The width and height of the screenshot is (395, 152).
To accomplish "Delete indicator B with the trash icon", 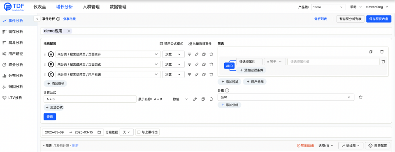I will click(211, 64).
